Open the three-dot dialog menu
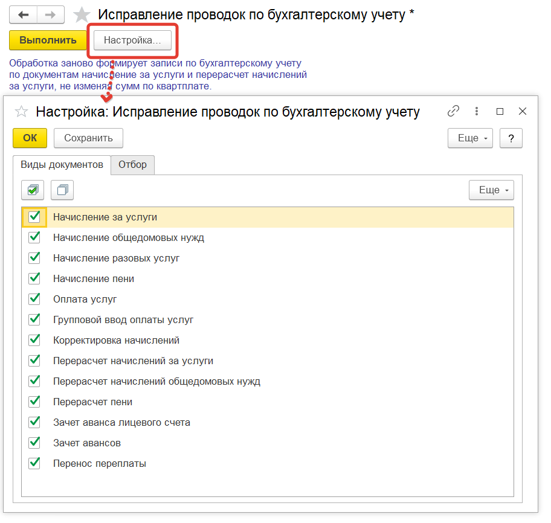The height and width of the screenshot is (523, 551). pos(477,111)
